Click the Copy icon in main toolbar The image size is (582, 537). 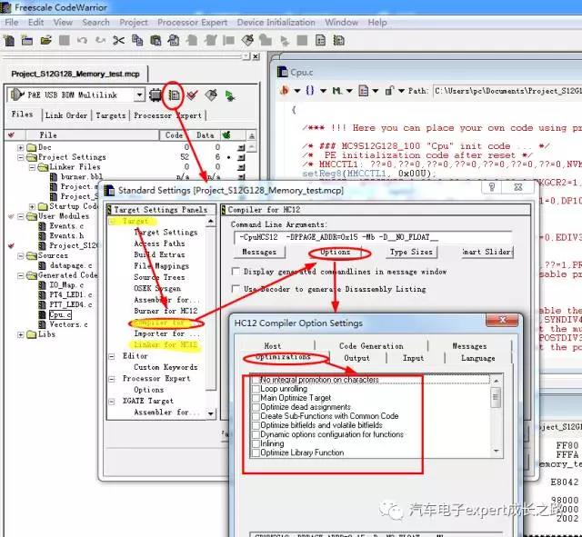(137, 40)
